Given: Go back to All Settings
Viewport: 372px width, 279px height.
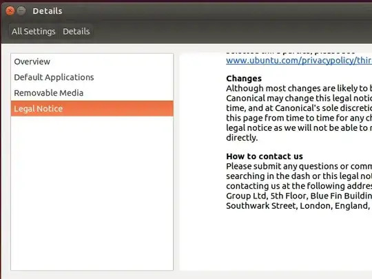Looking at the screenshot, I should point(34,31).
